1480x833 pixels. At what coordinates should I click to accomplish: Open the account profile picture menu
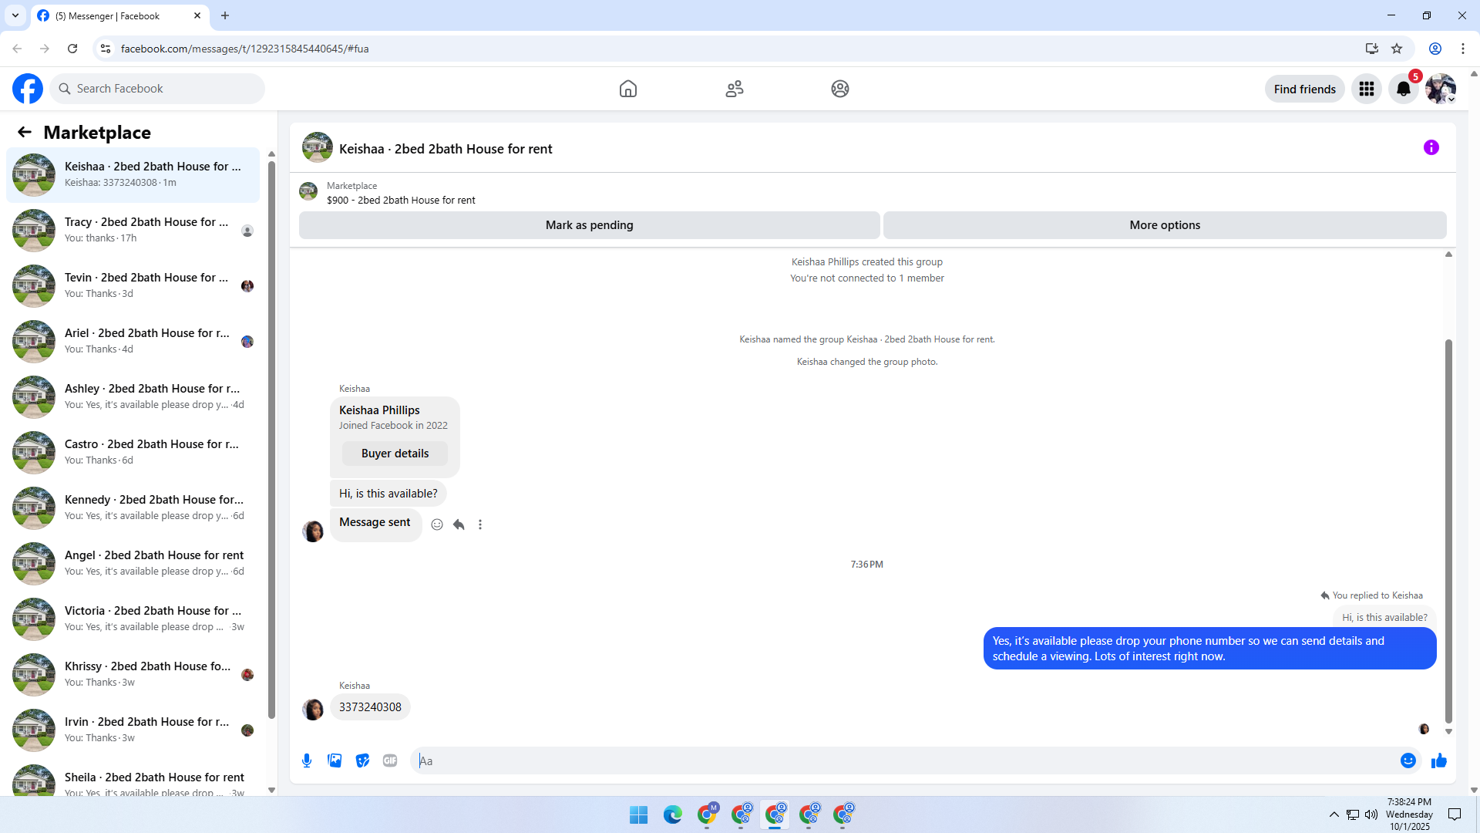pos(1441,89)
